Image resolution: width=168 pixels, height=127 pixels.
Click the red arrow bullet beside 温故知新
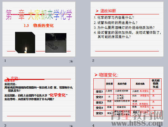[x=97, y=11]
